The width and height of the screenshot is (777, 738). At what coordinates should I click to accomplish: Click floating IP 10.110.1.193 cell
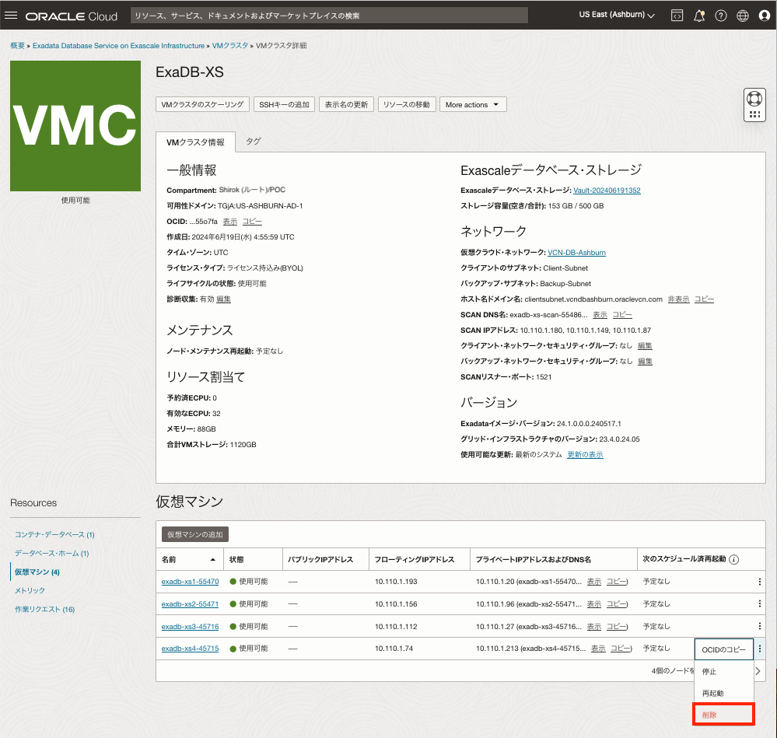(396, 582)
